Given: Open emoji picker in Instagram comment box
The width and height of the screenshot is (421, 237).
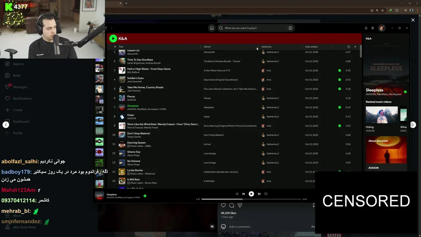Looking at the screenshot, I should (x=223, y=226).
